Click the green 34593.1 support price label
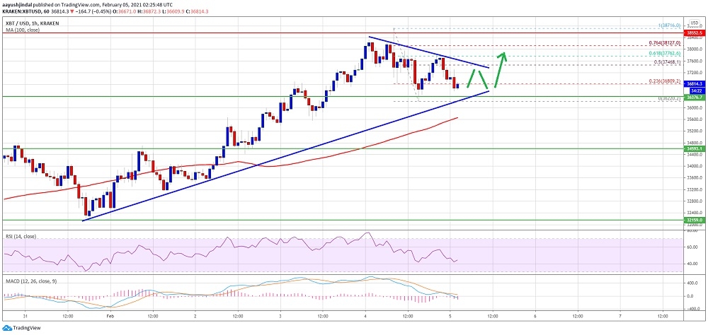This screenshot has height=335, width=708. point(694,149)
